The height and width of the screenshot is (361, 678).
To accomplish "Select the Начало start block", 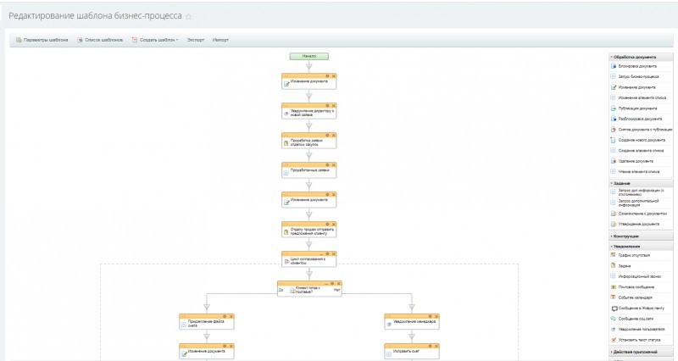I will 309,56.
